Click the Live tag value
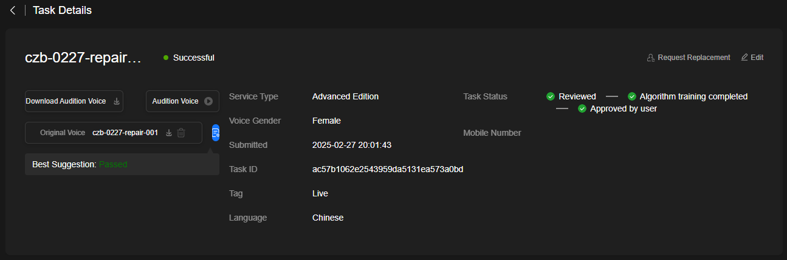 click(320, 193)
